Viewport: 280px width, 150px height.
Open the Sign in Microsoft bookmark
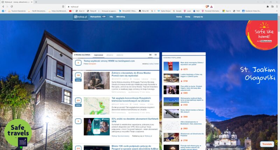pos(226,11)
